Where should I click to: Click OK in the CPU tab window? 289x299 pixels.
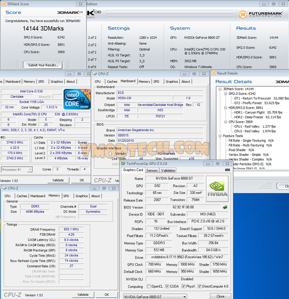[x=82, y=180]
